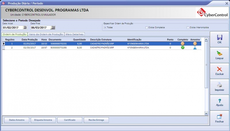Switch to Ordem de Produção tab
Image resolution: width=230 pixels, height=131 pixels.
tap(15, 34)
